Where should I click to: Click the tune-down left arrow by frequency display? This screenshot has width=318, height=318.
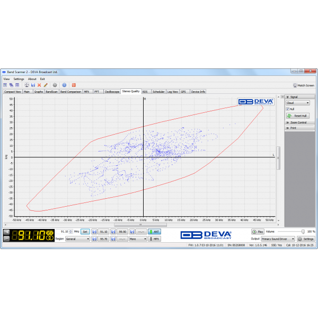[7, 232]
